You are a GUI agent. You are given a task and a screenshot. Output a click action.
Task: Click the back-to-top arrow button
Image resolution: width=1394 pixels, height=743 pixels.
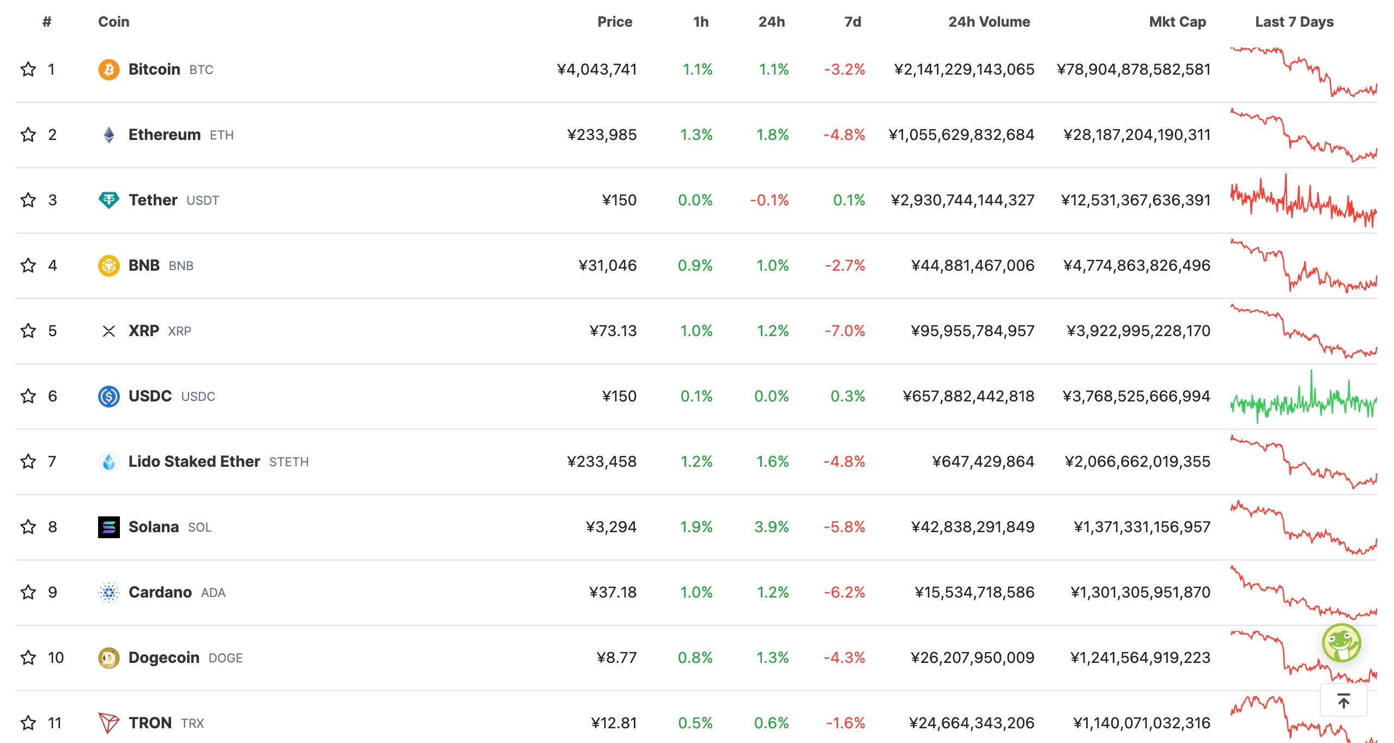click(x=1344, y=701)
